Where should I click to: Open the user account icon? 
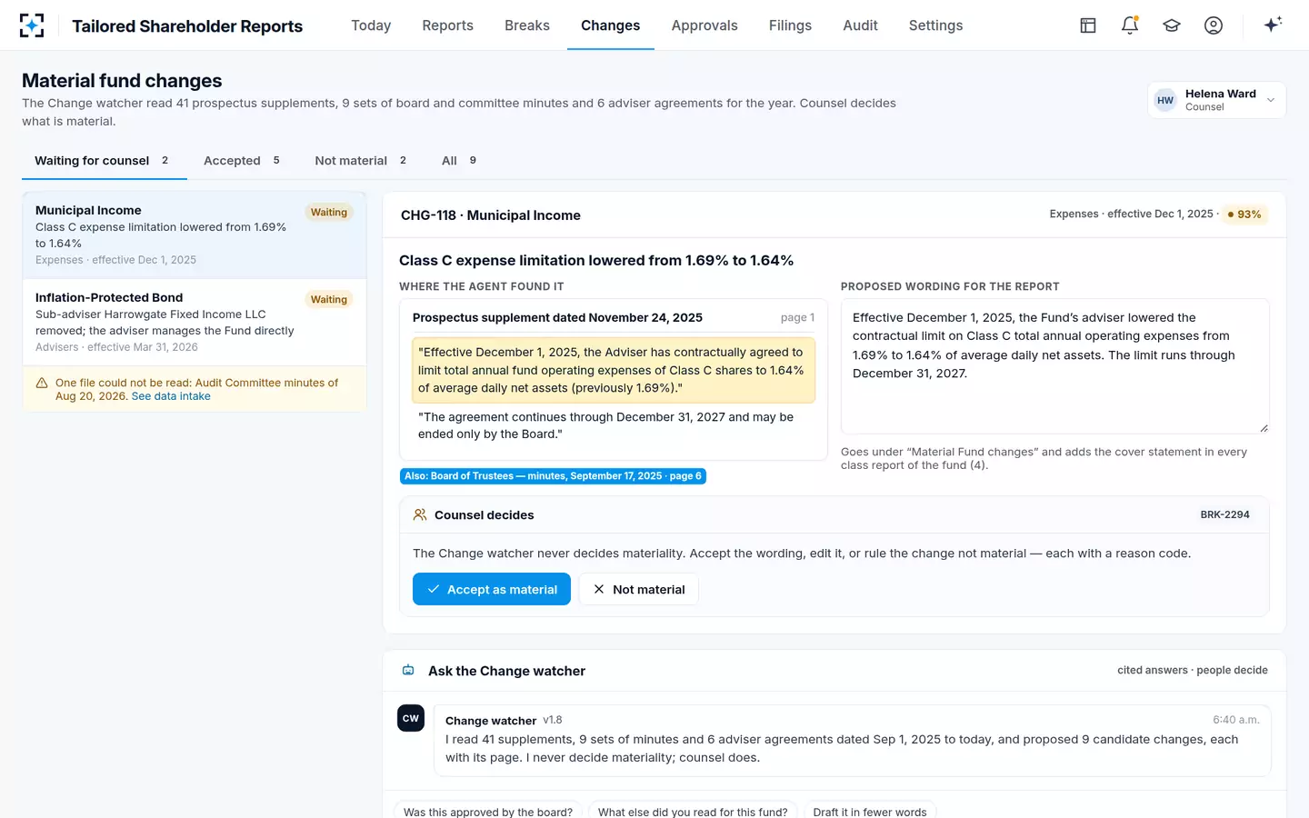pyautogui.click(x=1214, y=25)
